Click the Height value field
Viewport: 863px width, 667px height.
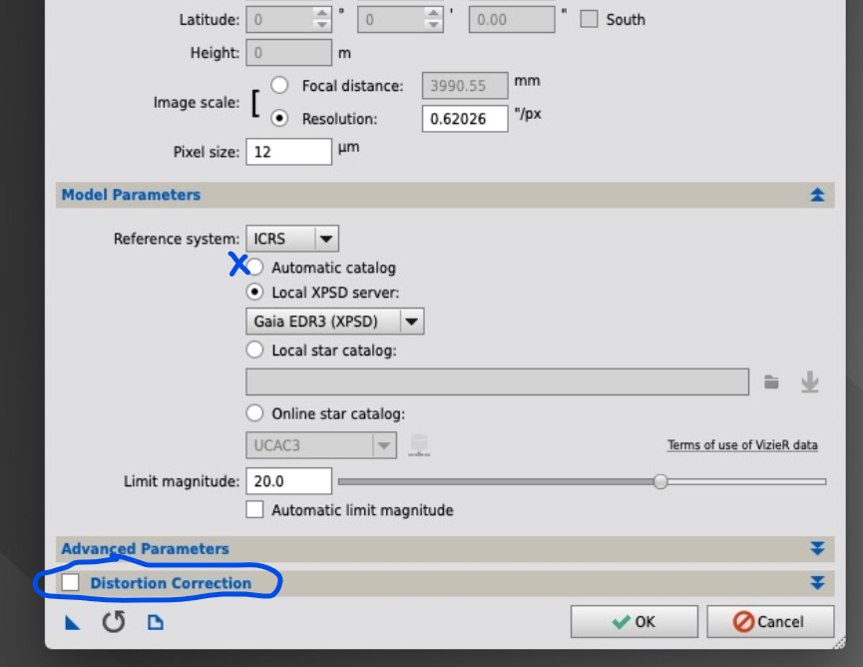click(x=289, y=53)
